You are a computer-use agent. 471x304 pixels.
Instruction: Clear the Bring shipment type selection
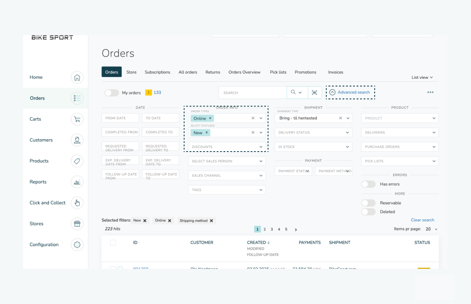pos(341,118)
